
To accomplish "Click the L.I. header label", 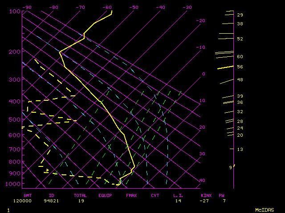I will pyautogui.click(x=179, y=195).
